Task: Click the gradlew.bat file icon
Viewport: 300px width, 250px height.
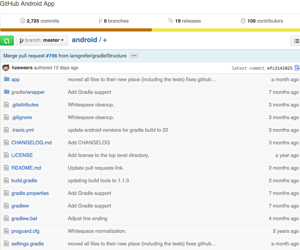Action: coord(6,218)
